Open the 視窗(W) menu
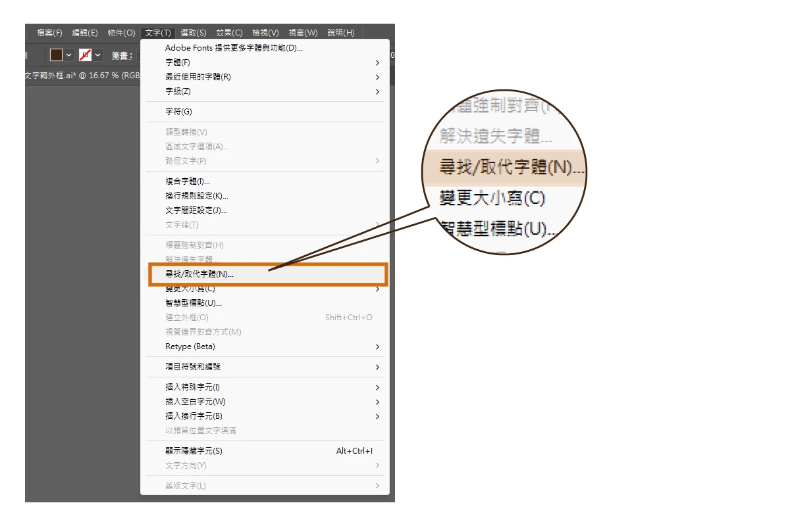The width and height of the screenshot is (790, 526). (303, 32)
